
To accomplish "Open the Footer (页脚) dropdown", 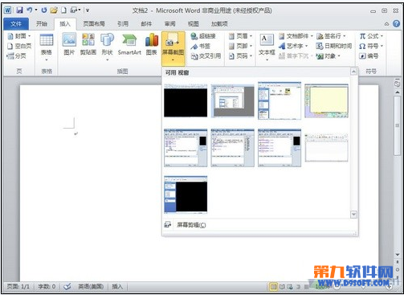I will pyautogui.click(x=240, y=46).
